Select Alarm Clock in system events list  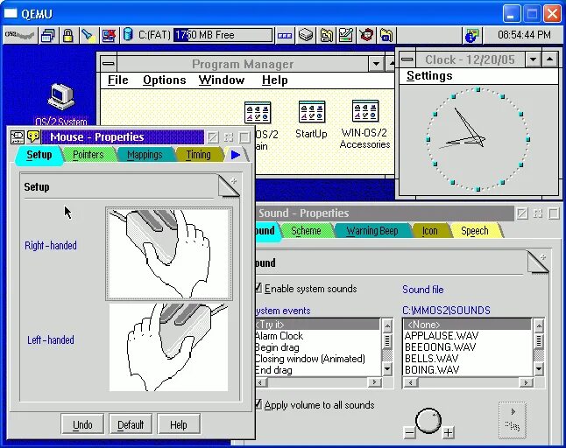click(x=317, y=336)
